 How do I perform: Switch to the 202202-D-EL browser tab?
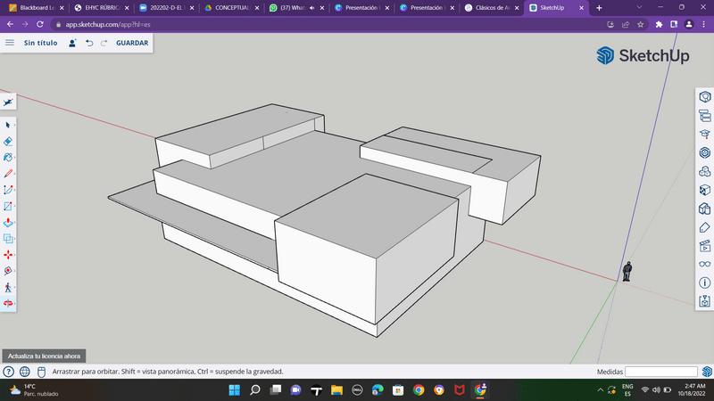[x=167, y=8]
